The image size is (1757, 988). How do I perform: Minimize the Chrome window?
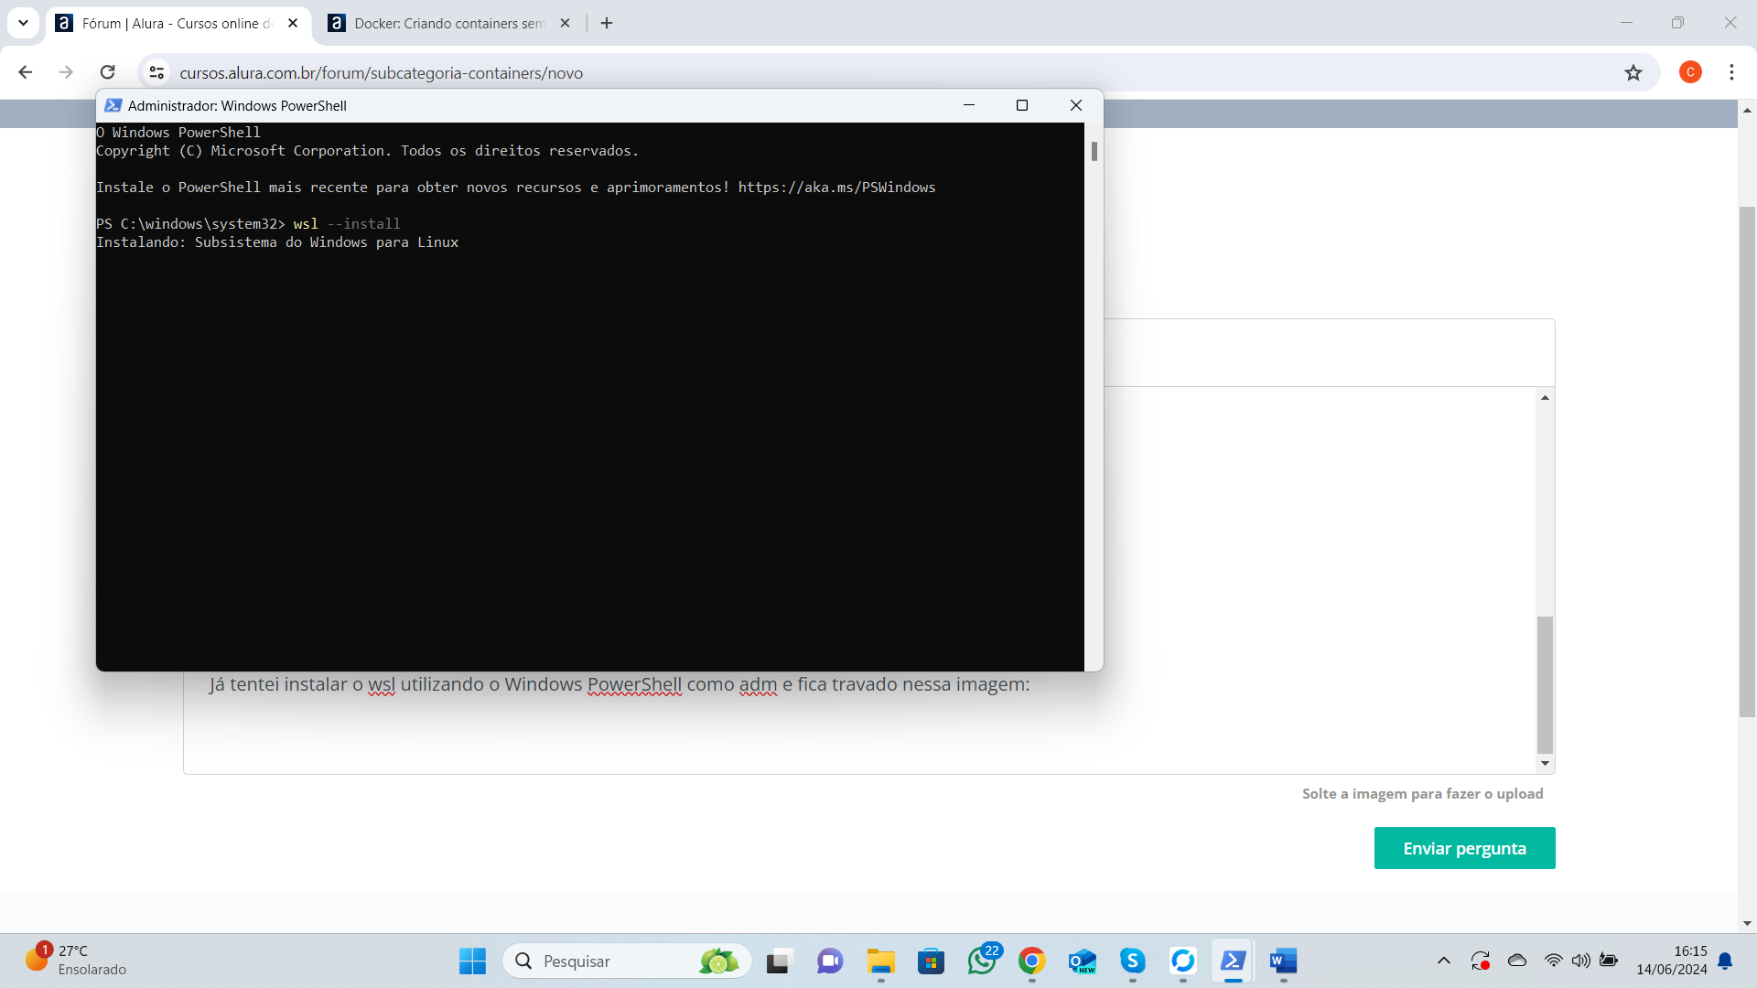tap(1626, 23)
